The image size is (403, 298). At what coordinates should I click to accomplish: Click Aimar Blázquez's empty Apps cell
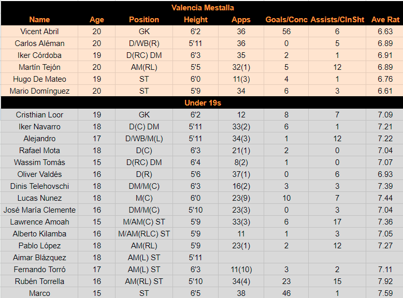241,258
